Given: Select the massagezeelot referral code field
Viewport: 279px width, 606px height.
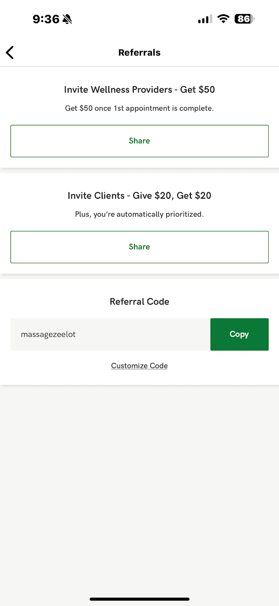Looking at the screenshot, I should 110,335.
